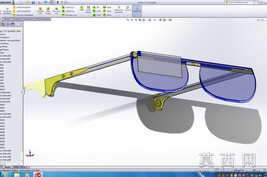Select the Model tab at the bottom
Image resolution: width=267 pixels, height=177 pixels.
8,167
